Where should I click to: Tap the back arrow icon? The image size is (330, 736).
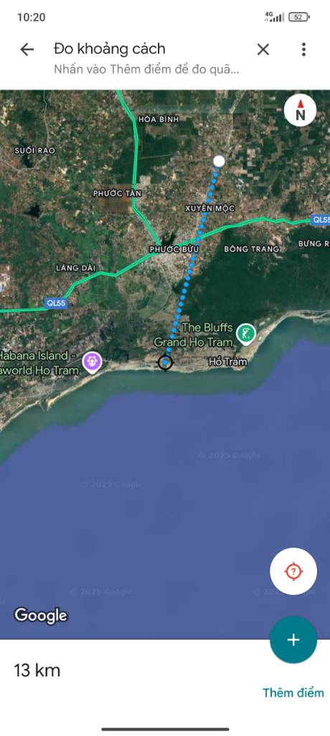(27, 50)
